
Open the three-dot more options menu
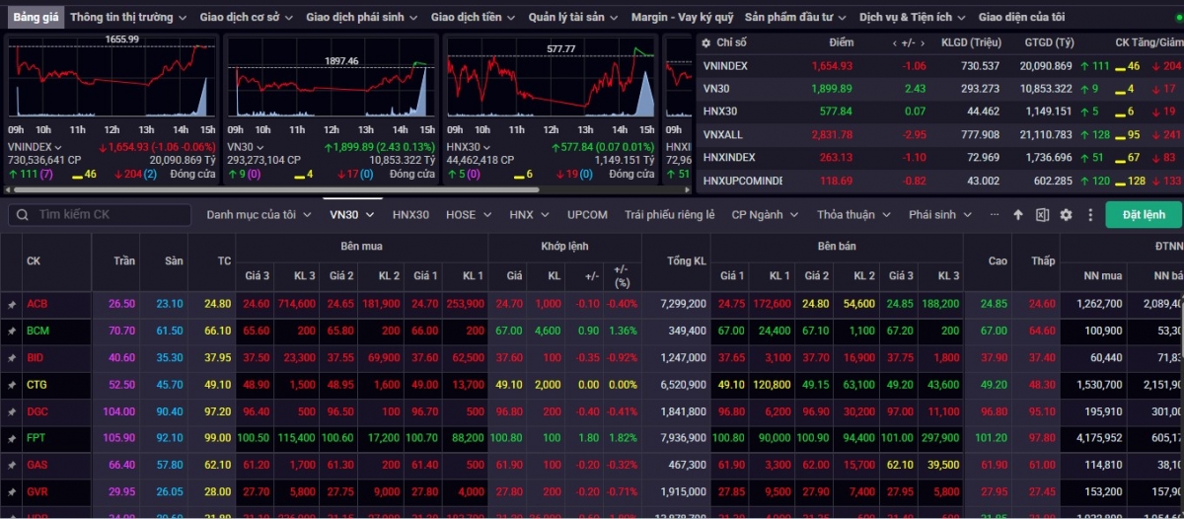click(1090, 215)
